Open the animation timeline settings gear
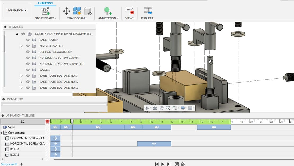 pos(183,164)
